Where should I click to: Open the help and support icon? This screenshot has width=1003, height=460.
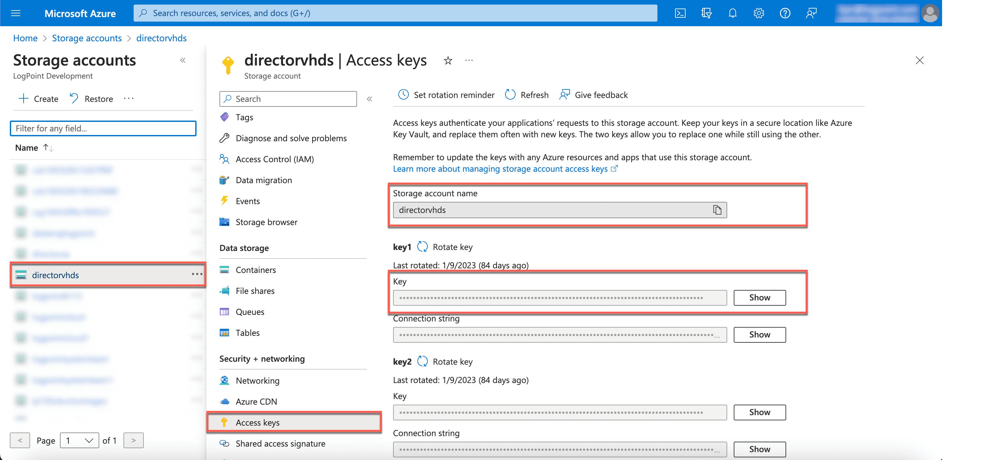click(785, 13)
